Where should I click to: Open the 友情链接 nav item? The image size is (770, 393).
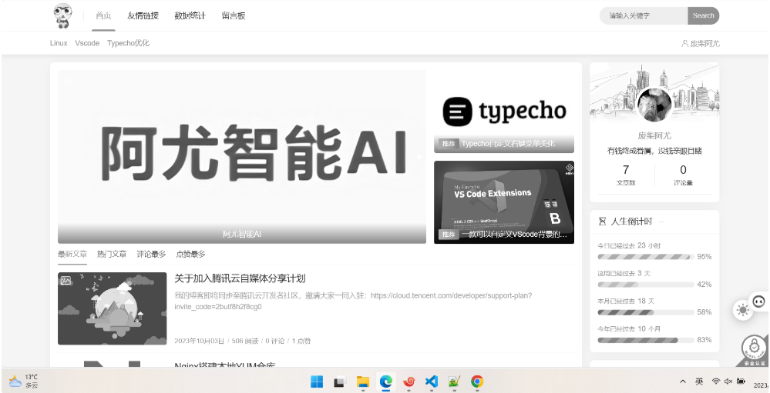point(143,15)
